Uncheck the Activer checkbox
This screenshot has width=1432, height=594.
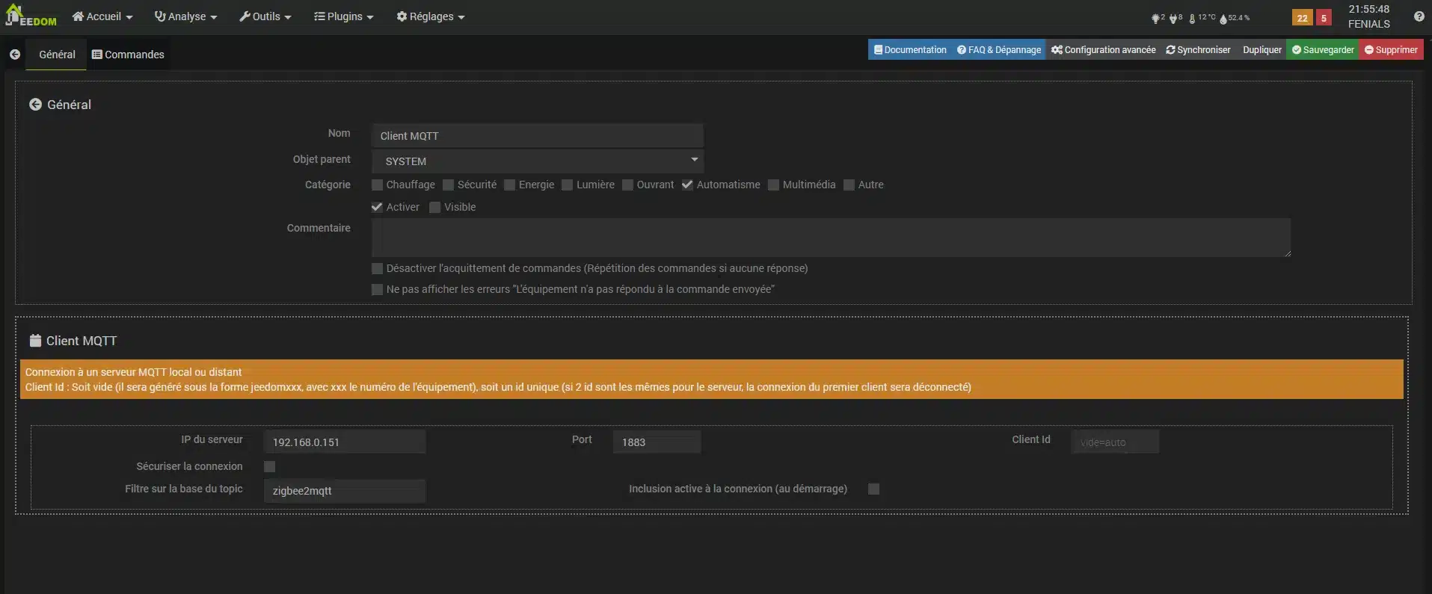(x=377, y=207)
